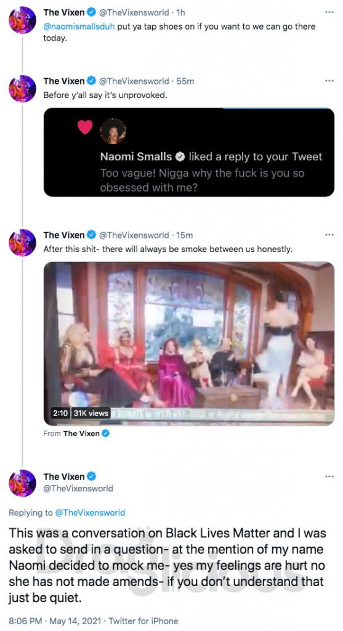This screenshot has height=631, width=343.
Task: Open more options on the unprovoked tweet
Action: [x=329, y=81]
